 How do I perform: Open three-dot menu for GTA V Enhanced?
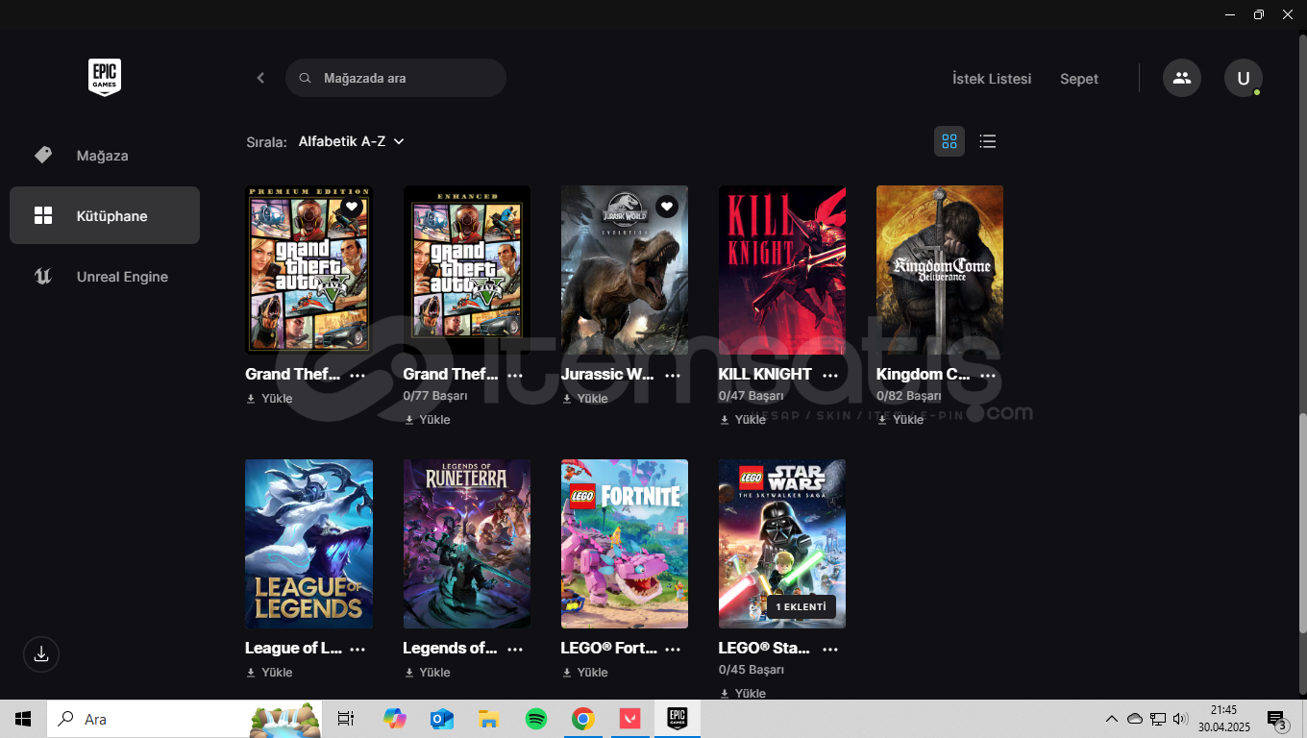coord(515,375)
